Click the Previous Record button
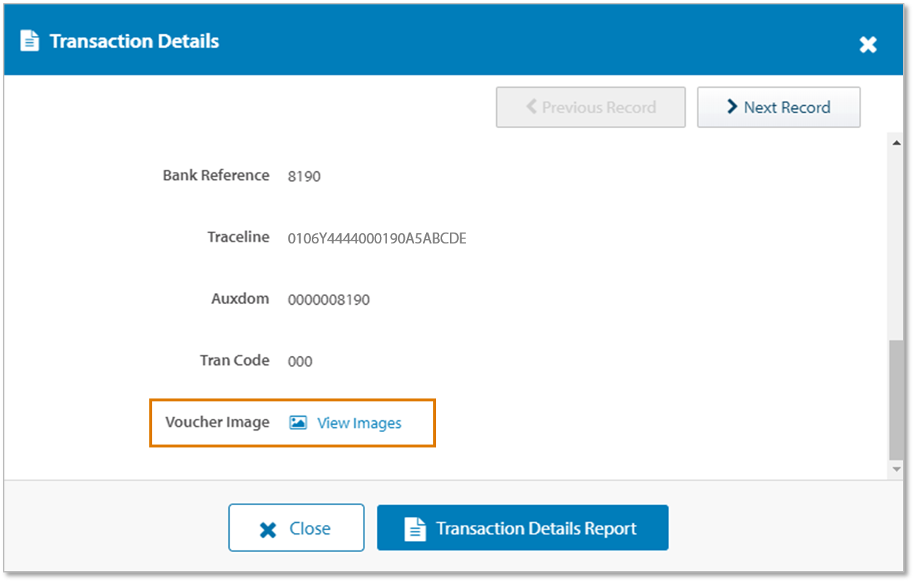Viewport: 914px width, 582px height. pyautogui.click(x=591, y=107)
